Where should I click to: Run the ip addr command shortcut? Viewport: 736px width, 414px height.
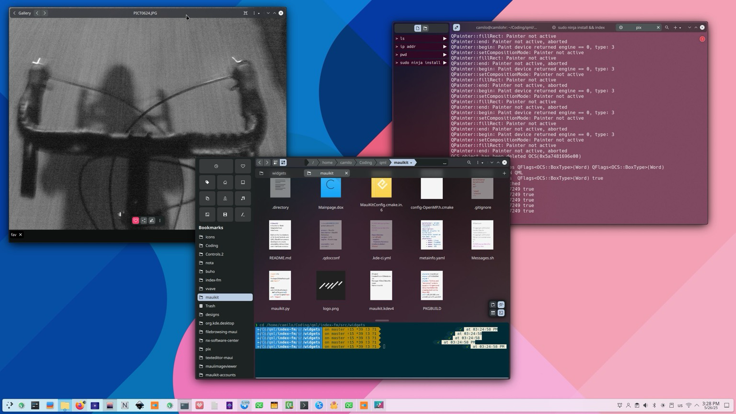[x=421, y=46]
